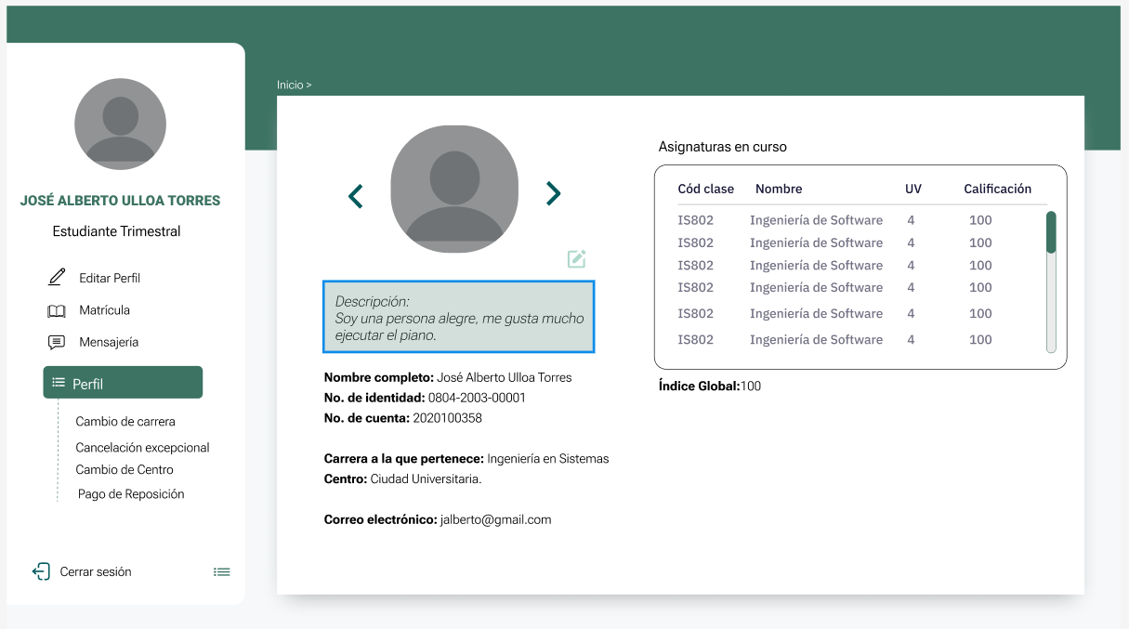The height and width of the screenshot is (629, 1129).
Task: Click the edit photo icon below avatar
Action: coord(576,258)
